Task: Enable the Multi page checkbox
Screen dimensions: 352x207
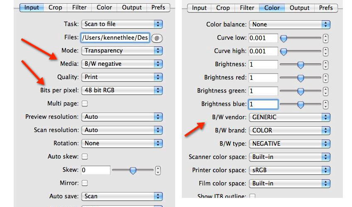Action: [85, 103]
